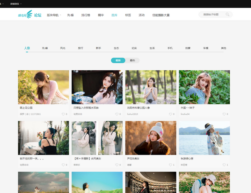
Task: Click the search magnifier icon
Action: [x=228, y=15]
